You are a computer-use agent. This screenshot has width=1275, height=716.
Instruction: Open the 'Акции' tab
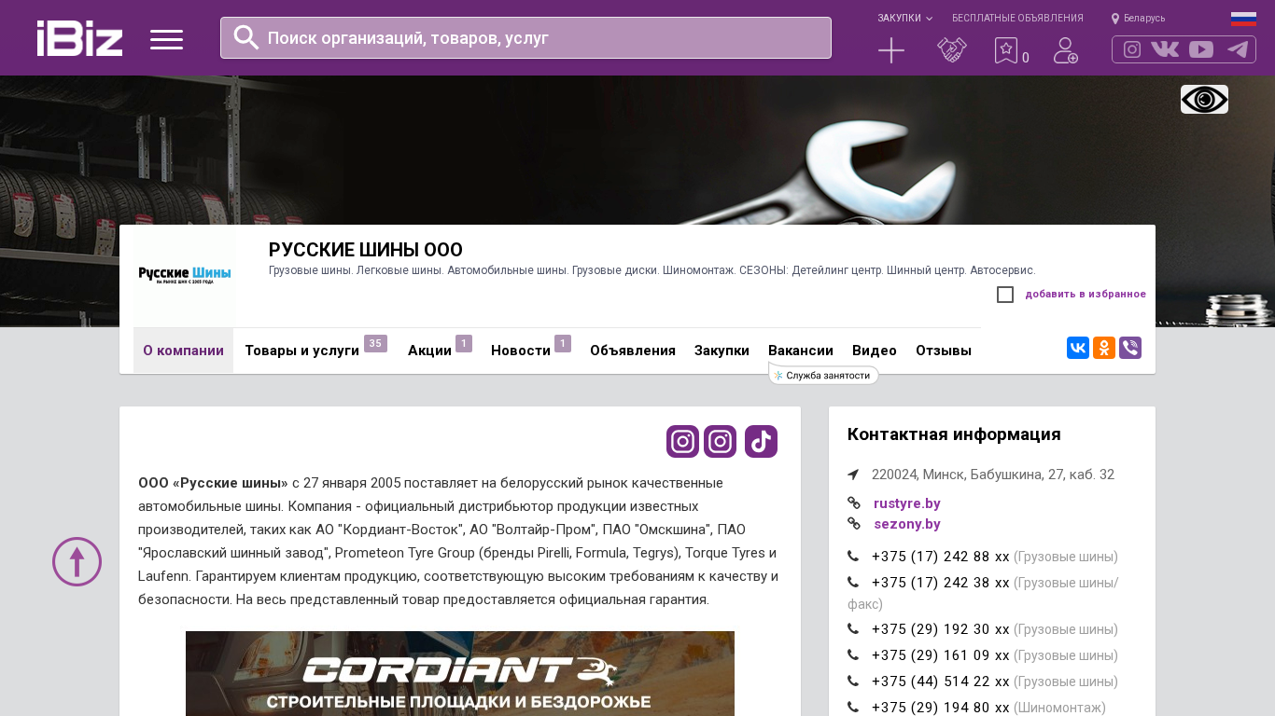[x=429, y=351]
